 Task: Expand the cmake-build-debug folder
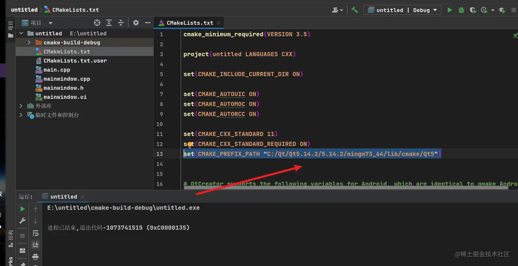29,42
